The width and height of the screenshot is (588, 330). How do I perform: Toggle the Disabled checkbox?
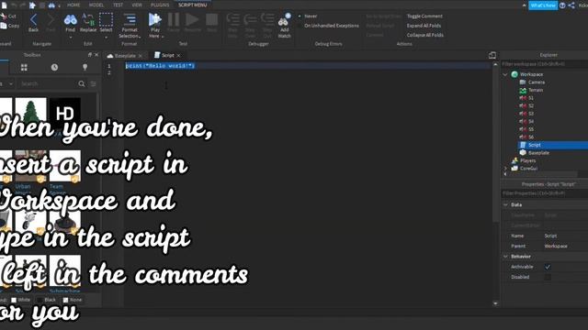[548, 277]
